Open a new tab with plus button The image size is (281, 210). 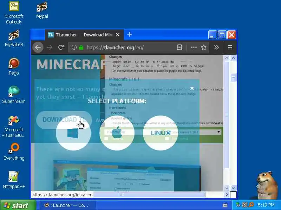pos(129,34)
